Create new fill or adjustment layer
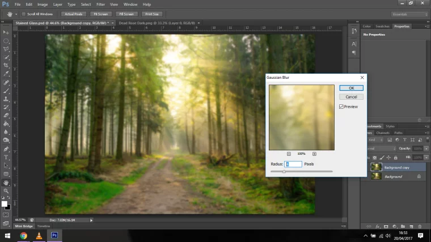The width and height of the screenshot is (431, 242). coord(395,227)
